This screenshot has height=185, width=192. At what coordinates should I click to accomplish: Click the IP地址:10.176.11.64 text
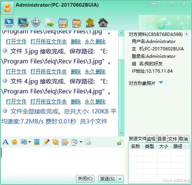click(152, 71)
